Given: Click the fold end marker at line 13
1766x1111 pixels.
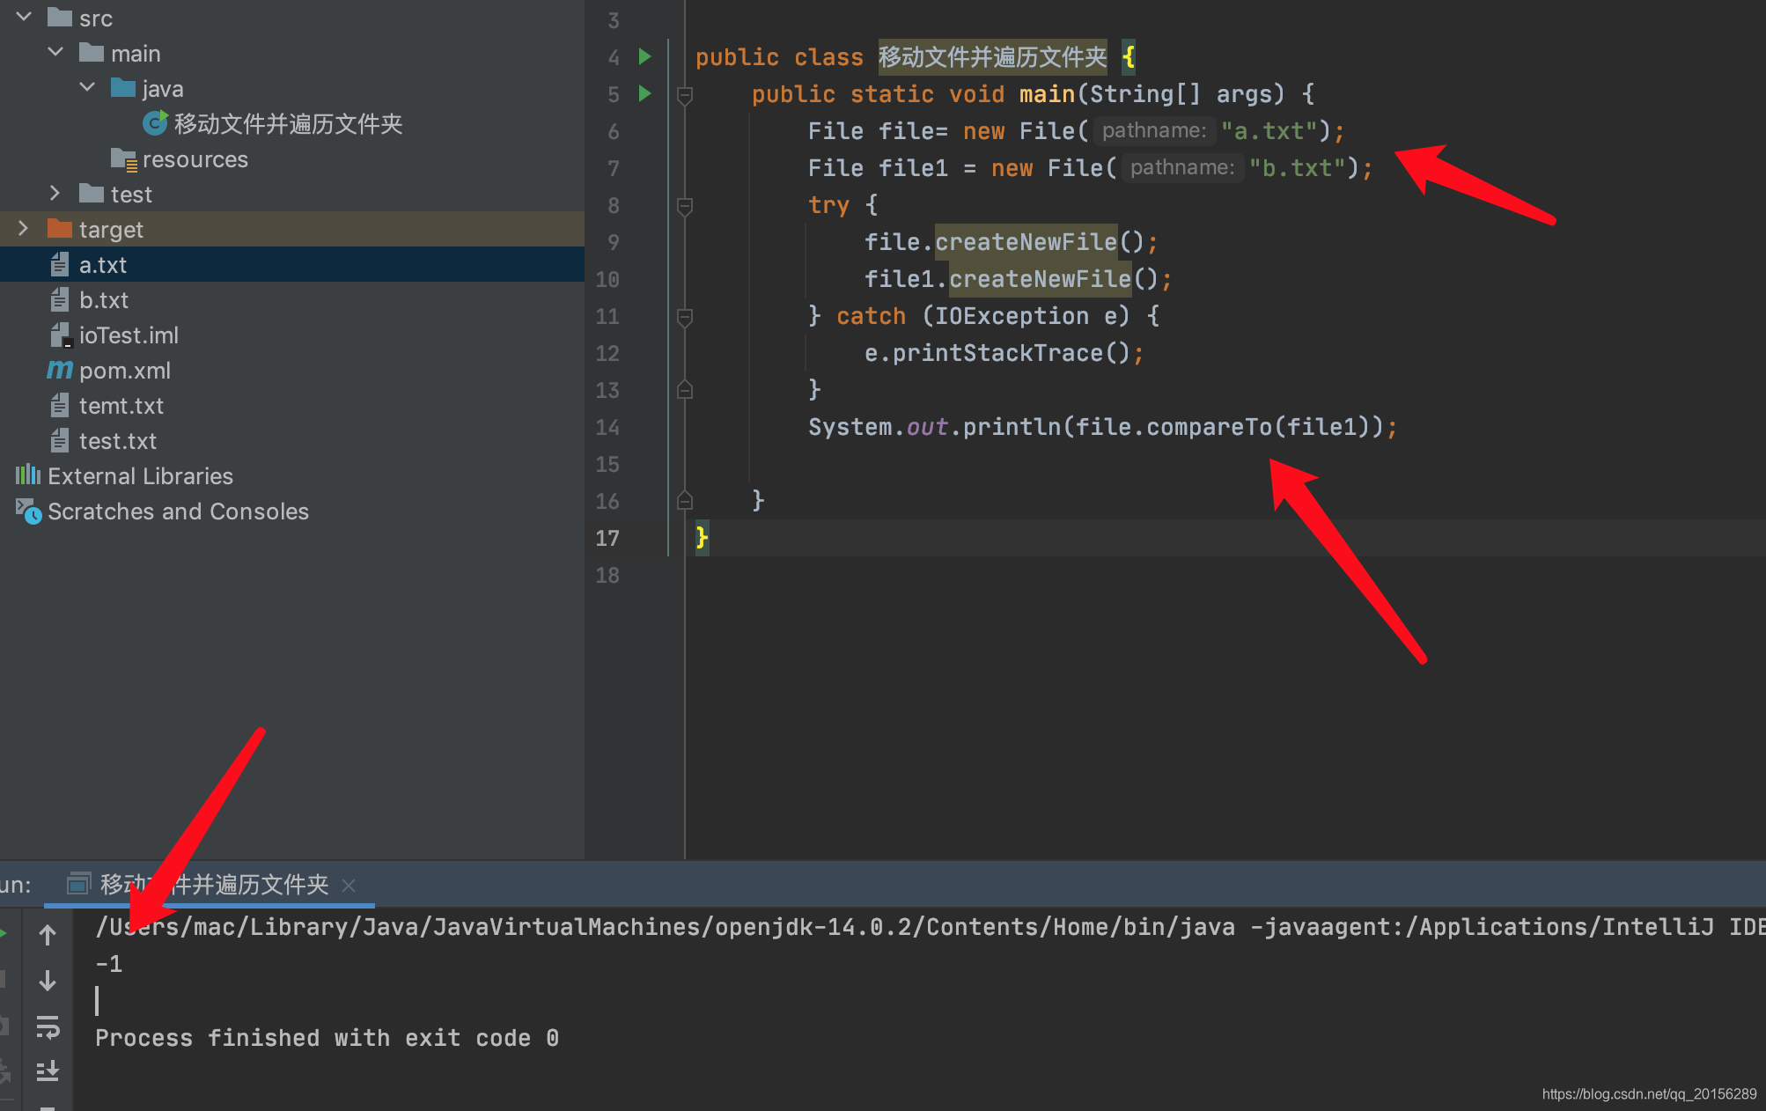Looking at the screenshot, I should click(x=685, y=389).
